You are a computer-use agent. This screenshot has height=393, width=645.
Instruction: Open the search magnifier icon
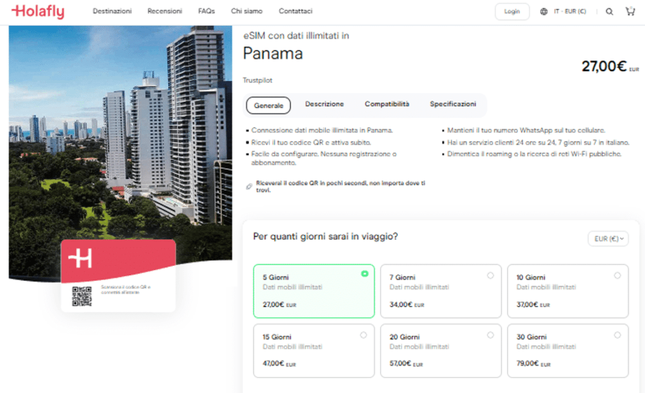pyautogui.click(x=609, y=11)
